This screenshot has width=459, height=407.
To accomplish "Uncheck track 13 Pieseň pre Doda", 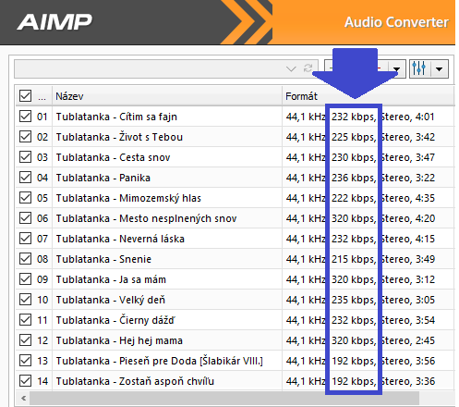I will (x=25, y=361).
